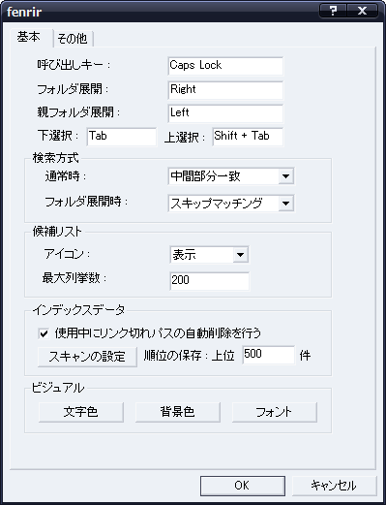Open the フォント selection button
386x505 pixels.
click(275, 412)
